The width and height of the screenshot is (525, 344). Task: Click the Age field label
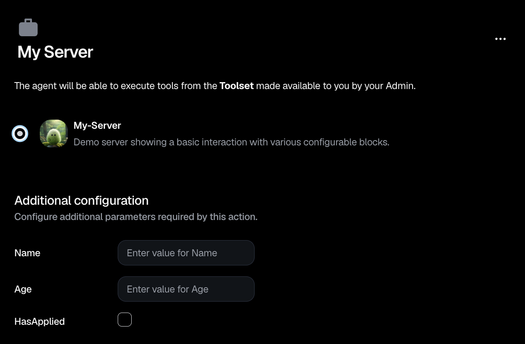[23, 289]
